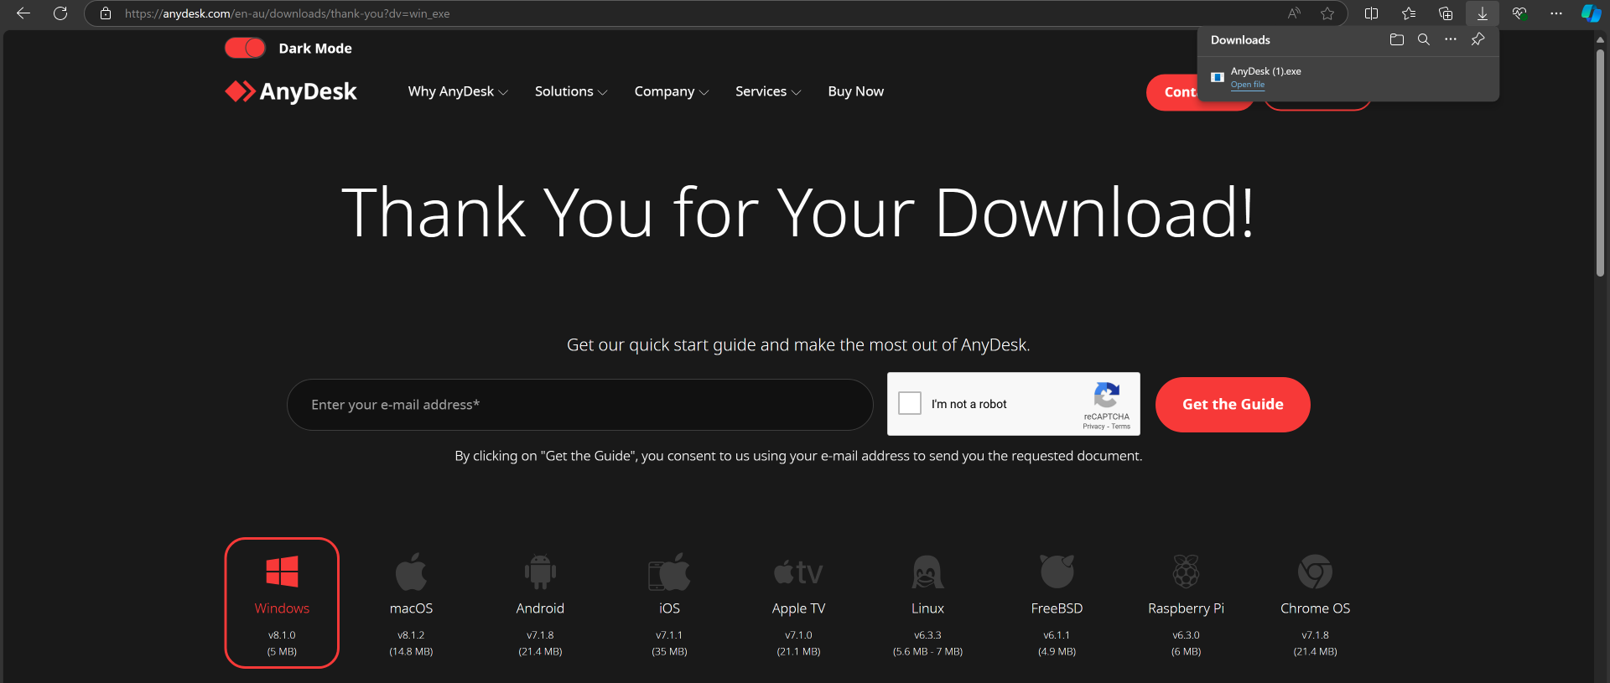This screenshot has height=683, width=1610.
Task: Click the search downloads magnifier icon
Action: pos(1423,39)
